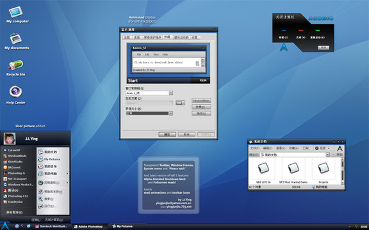The width and height of the screenshot is (369, 230).
Task: Select the 设置 tab in display properties
Action: (x=195, y=37)
